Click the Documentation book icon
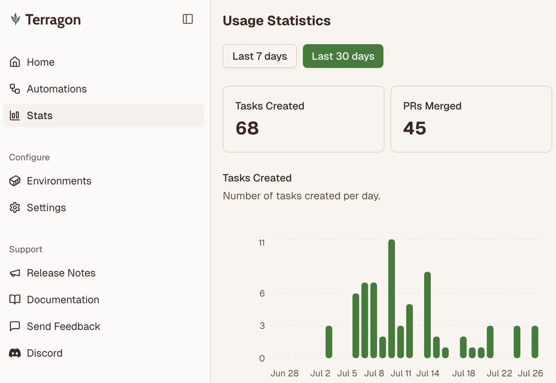The width and height of the screenshot is (556, 383). coord(15,300)
